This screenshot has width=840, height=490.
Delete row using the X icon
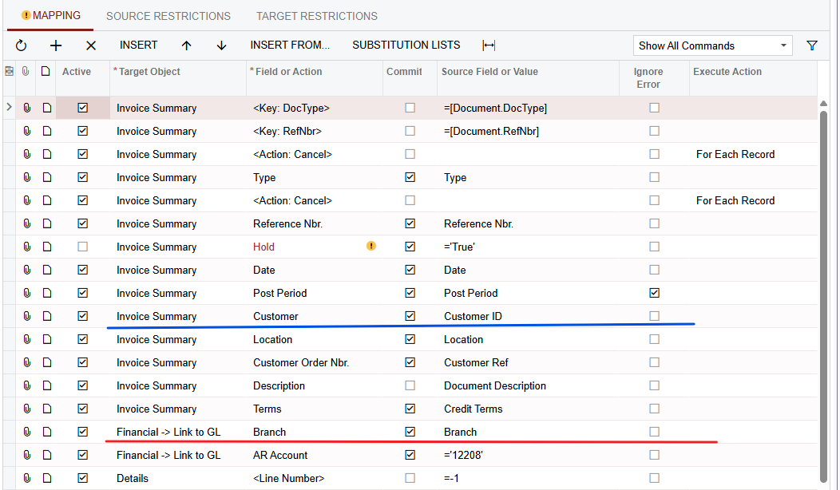pos(91,45)
